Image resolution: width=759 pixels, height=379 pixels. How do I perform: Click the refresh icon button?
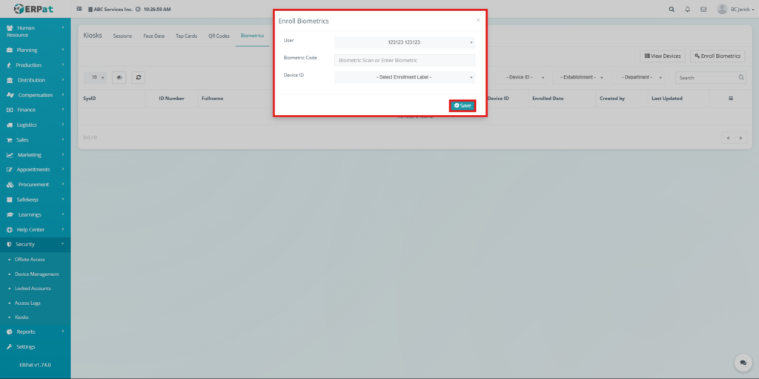139,77
